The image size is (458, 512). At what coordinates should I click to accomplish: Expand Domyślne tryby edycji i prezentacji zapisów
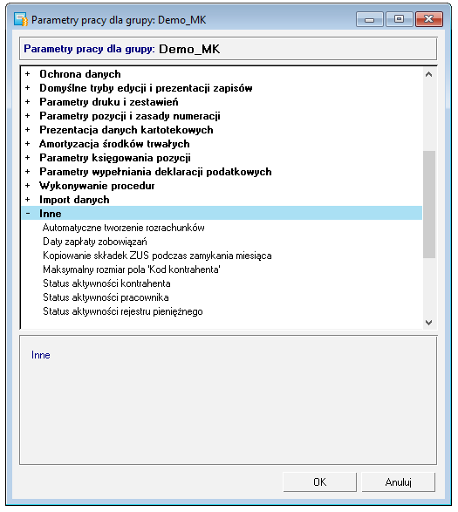pyautogui.click(x=28, y=88)
